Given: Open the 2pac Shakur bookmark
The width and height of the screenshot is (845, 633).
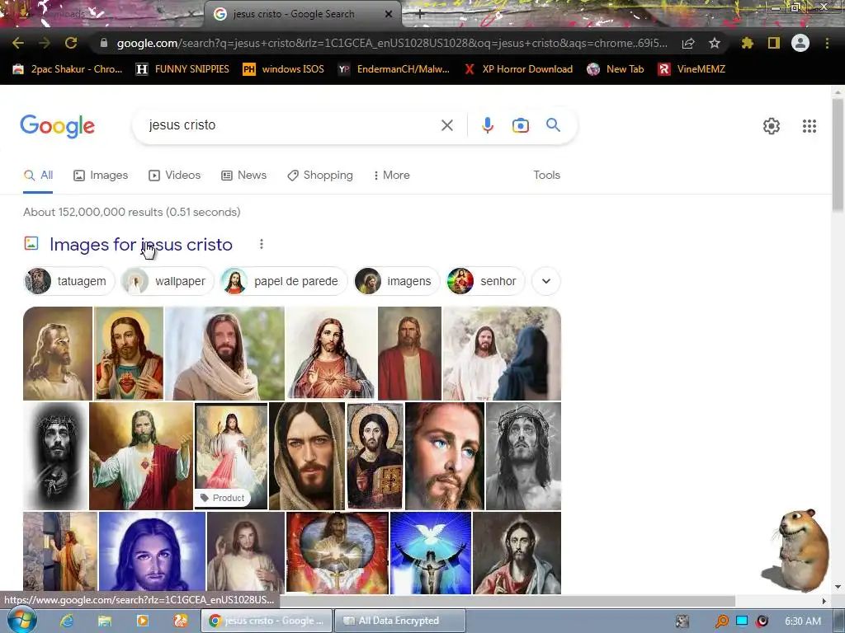Looking at the screenshot, I should [68, 69].
